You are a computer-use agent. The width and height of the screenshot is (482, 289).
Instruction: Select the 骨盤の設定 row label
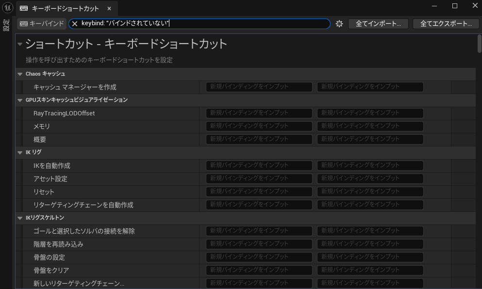click(x=49, y=257)
